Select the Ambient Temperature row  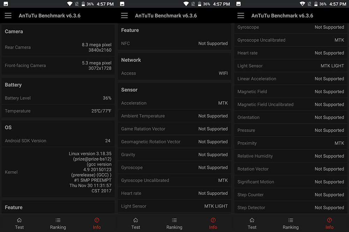174,116
